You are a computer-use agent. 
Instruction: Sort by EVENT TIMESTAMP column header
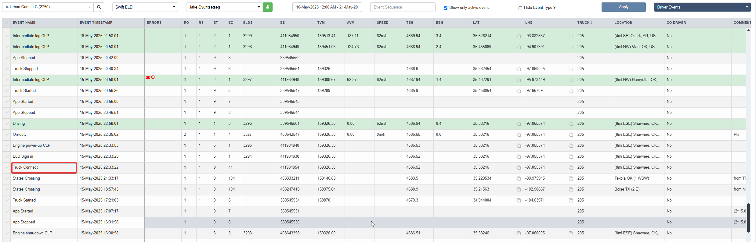(96, 23)
